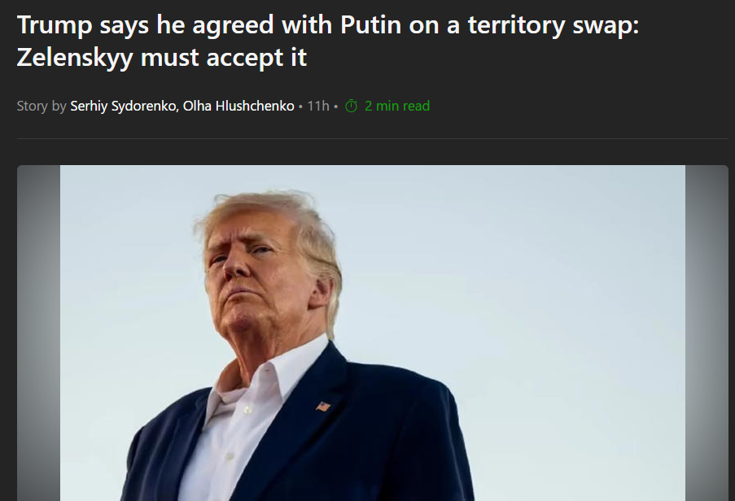Click the right blurred margin of the image
This screenshot has width=735, height=501.
(707, 333)
